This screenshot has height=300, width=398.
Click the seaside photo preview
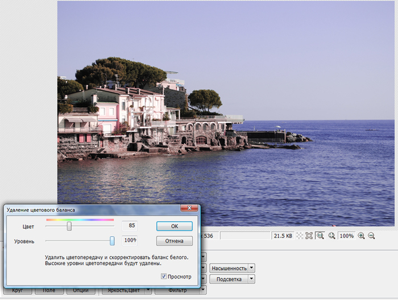click(x=226, y=114)
